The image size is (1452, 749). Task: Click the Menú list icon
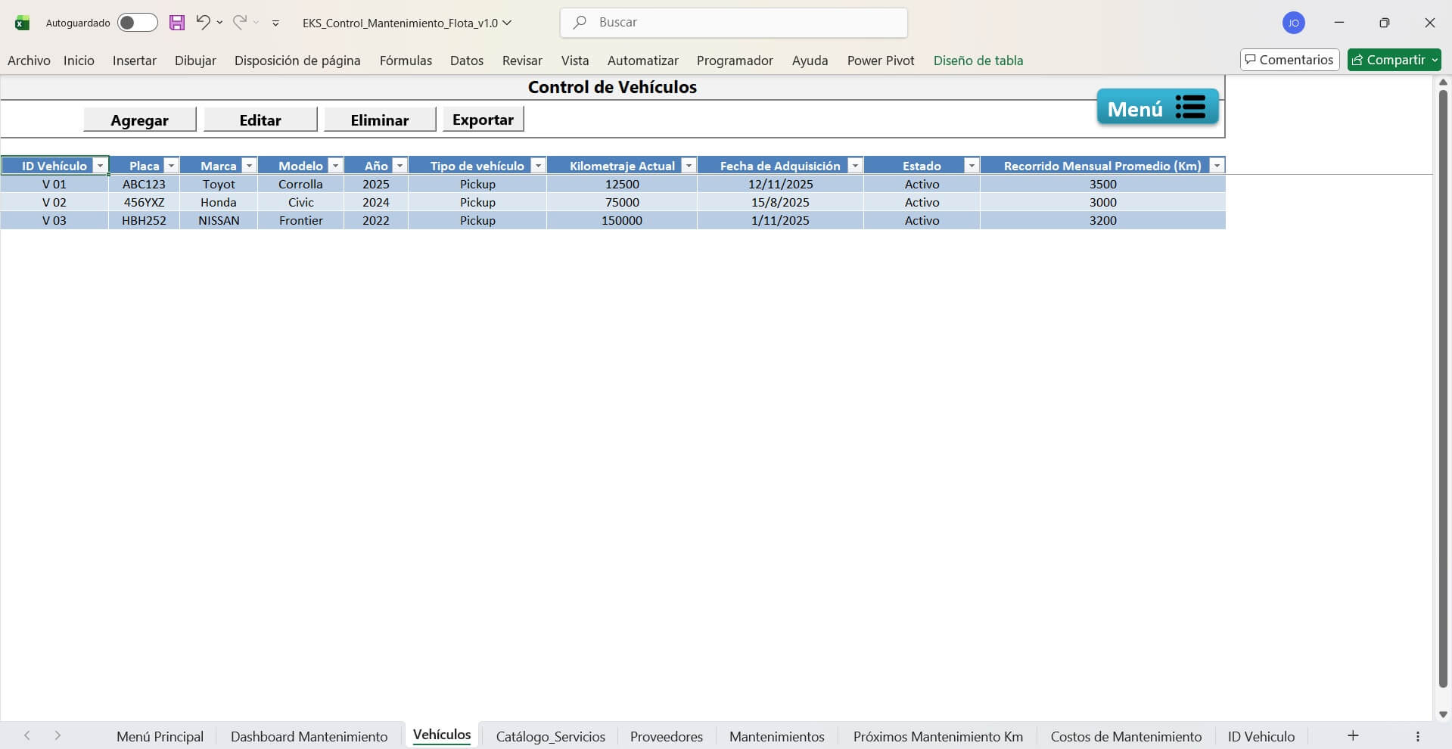point(1190,107)
